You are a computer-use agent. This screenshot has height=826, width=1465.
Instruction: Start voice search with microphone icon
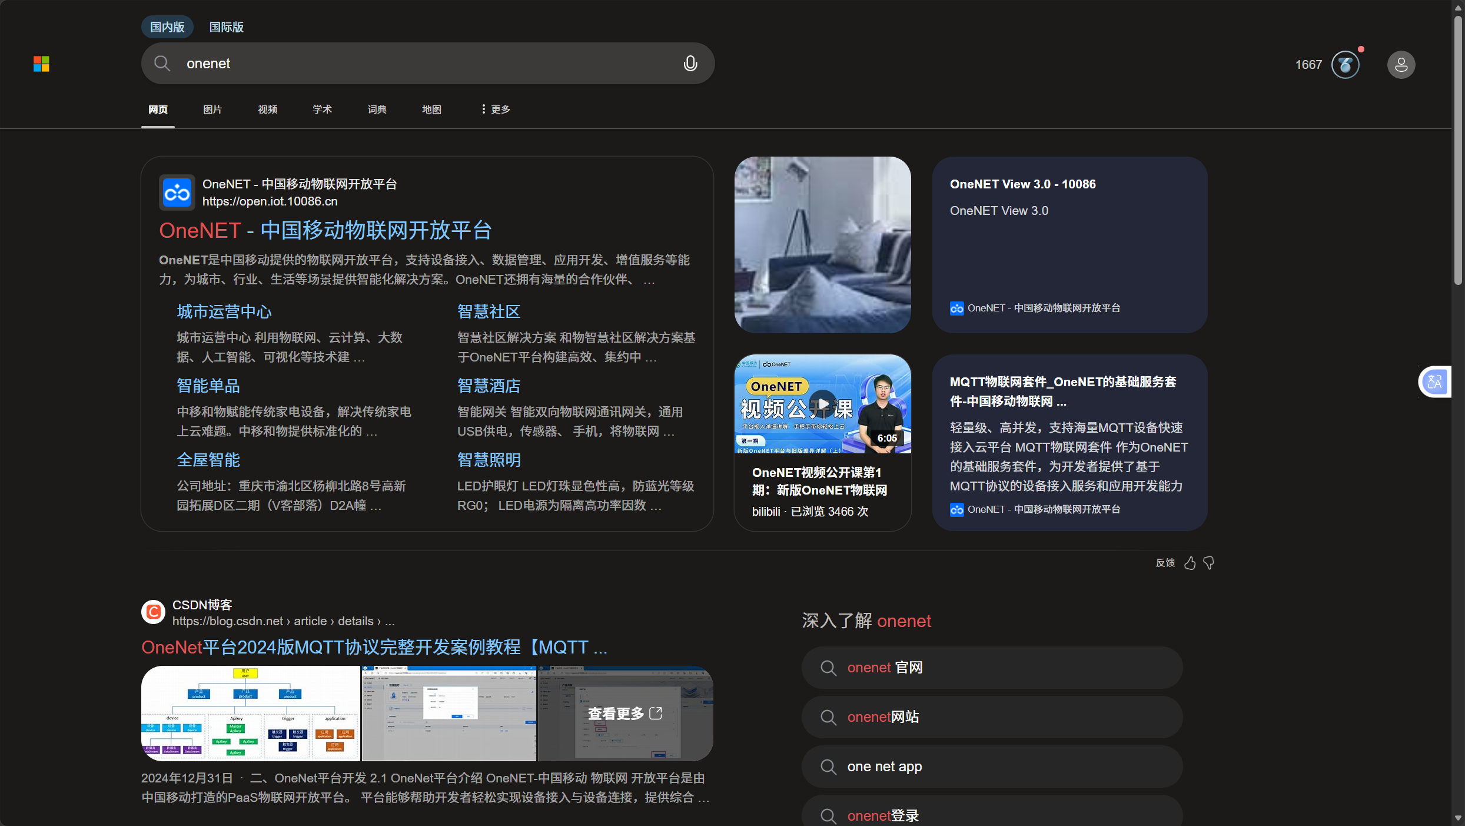click(690, 64)
